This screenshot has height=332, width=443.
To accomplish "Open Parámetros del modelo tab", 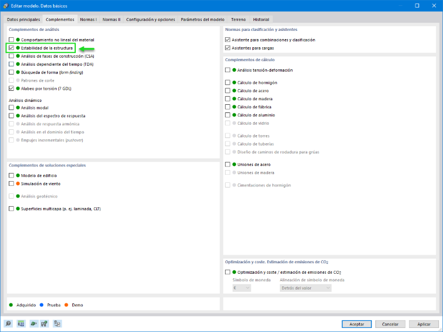I will pyautogui.click(x=203, y=19).
